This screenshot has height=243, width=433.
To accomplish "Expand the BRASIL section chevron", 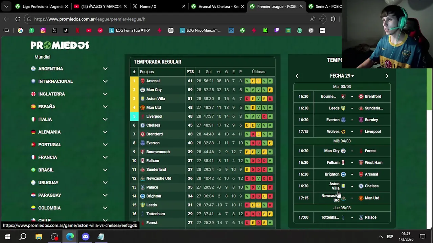I will tap(105, 170).
